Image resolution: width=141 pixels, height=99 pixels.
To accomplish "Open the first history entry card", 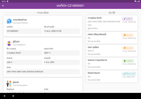I will 112,23.
